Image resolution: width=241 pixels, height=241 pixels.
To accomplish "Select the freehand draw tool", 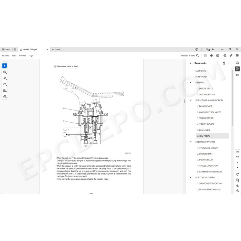I will [x=5, y=84].
